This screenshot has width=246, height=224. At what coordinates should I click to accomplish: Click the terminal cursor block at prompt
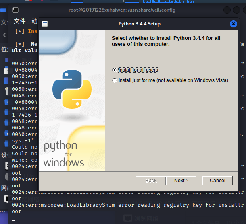tap(13, 218)
